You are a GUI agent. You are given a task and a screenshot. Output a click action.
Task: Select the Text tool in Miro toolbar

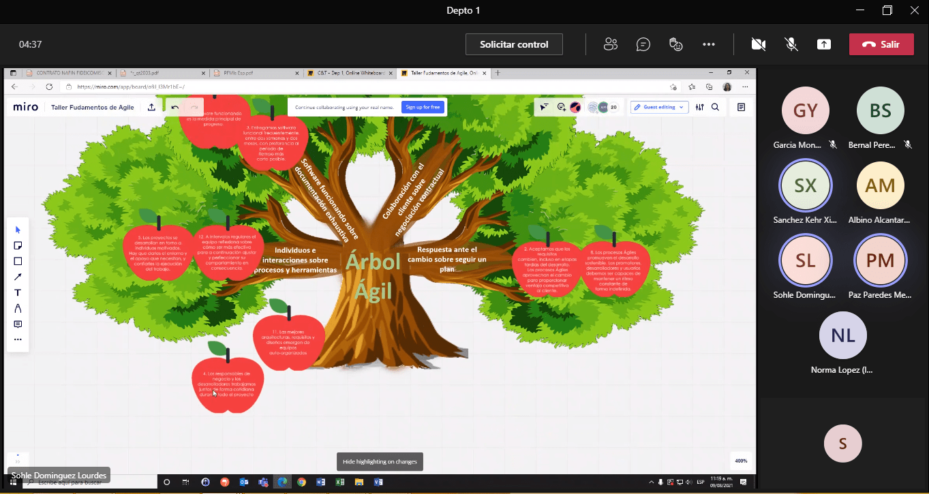pyautogui.click(x=18, y=292)
